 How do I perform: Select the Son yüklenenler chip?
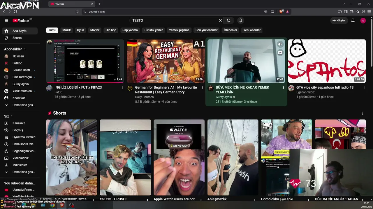tap(207, 30)
